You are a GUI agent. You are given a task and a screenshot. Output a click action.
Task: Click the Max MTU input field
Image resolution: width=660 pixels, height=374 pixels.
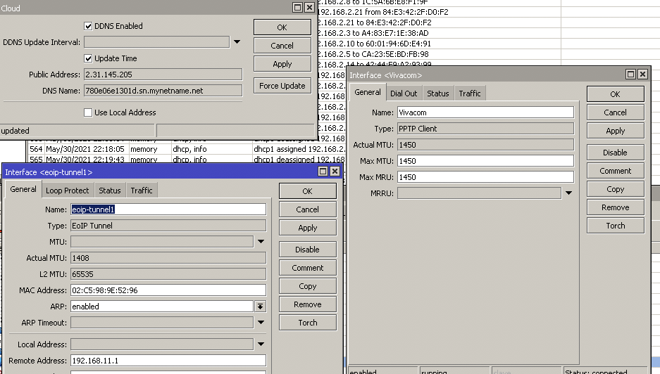[x=485, y=161]
